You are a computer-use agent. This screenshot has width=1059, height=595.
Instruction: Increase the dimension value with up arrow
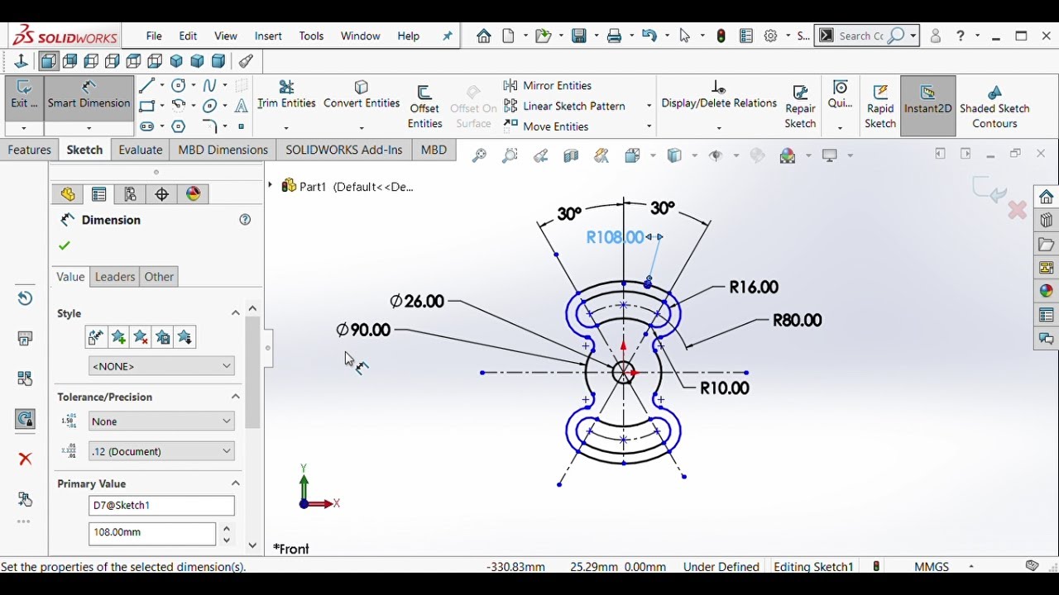(x=227, y=528)
